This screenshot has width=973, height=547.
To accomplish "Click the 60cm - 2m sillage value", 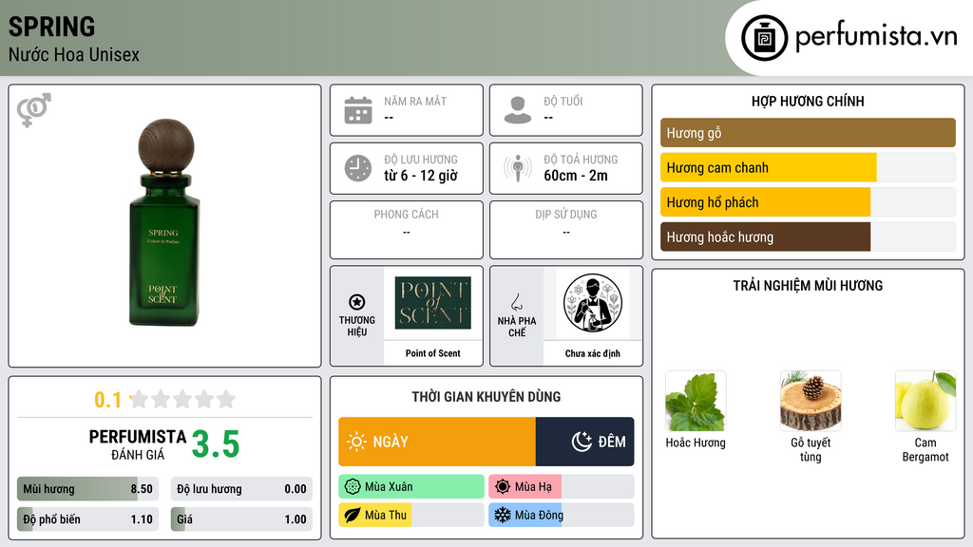I will (x=576, y=176).
